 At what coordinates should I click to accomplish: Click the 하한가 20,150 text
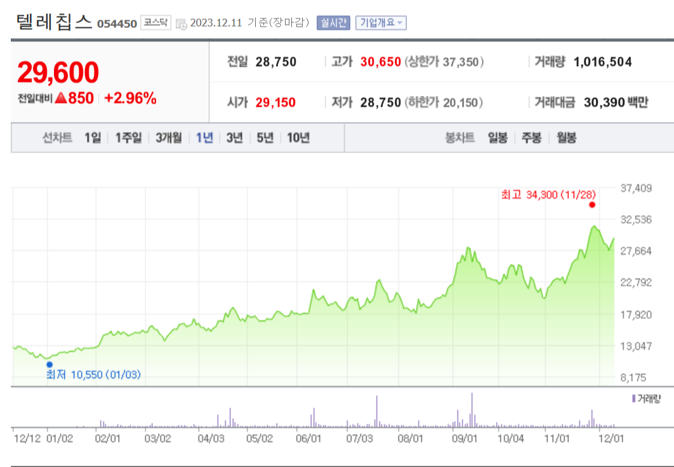pyautogui.click(x=444, y=102)
